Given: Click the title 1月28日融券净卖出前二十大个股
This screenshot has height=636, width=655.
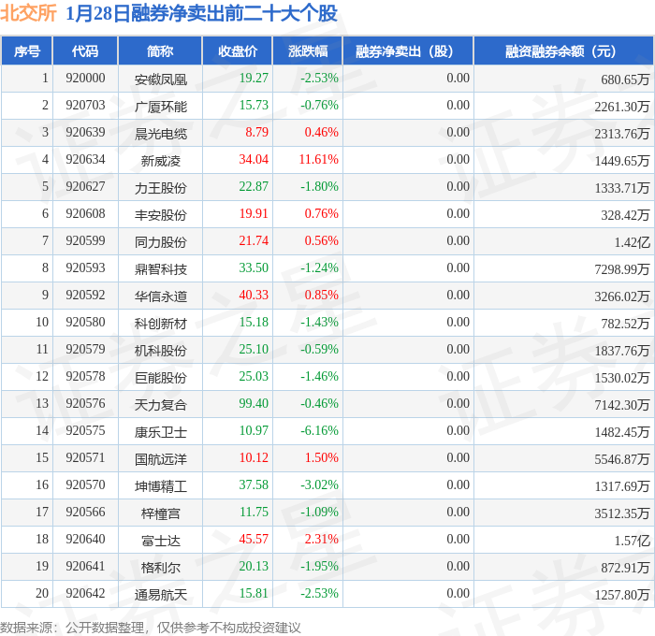Looking at the screenshot, I should (201, 13).
